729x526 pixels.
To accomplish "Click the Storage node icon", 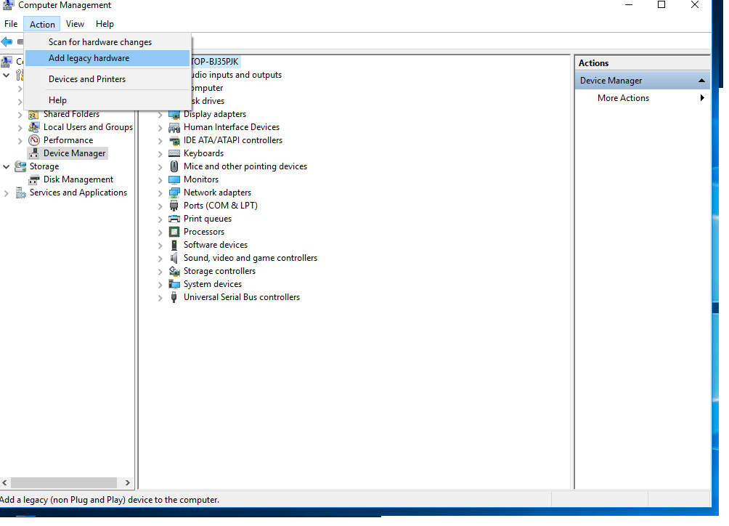I will 20,166.
